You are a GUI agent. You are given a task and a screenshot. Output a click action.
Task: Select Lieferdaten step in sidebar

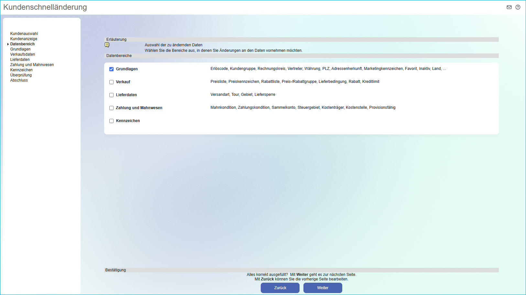(20, 60)
